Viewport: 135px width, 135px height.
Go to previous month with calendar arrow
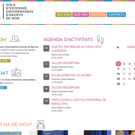click(118, 47)
